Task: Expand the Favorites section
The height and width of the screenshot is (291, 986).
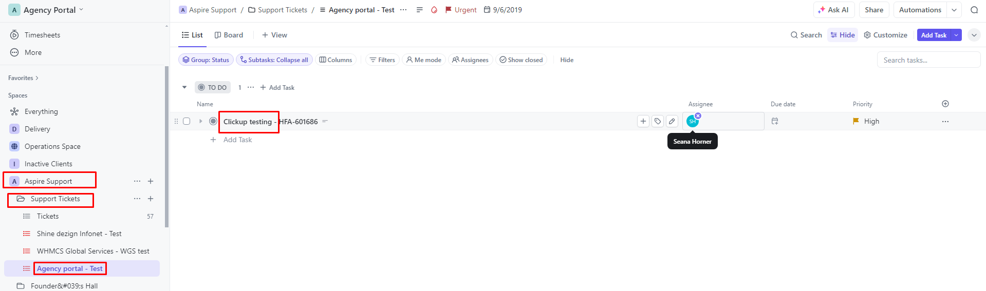Action: [x=23, y=78]
